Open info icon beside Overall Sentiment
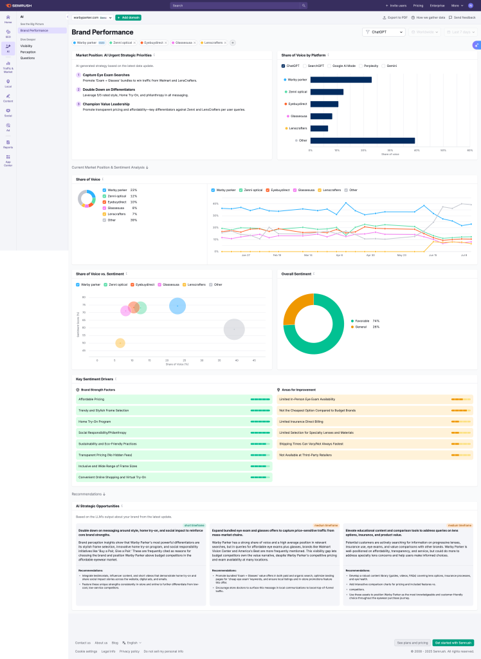This screenshot has width=481, height=659. 314,274
